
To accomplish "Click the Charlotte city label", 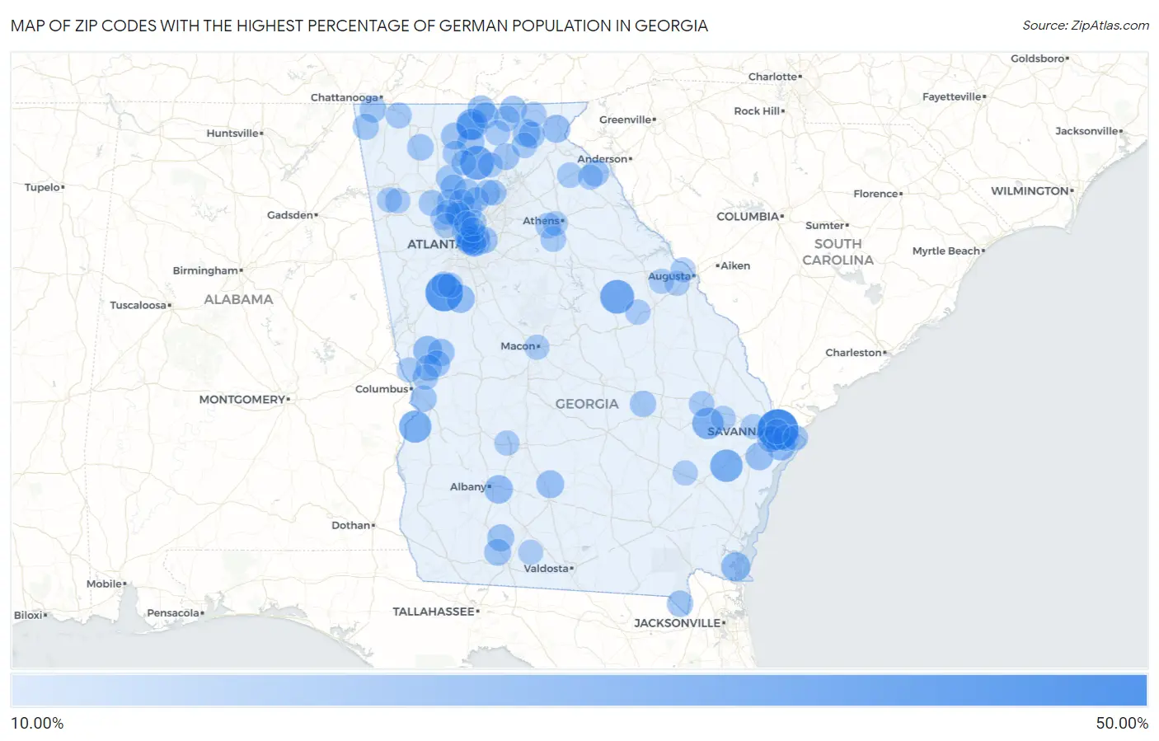I will [x=773, y=77].
